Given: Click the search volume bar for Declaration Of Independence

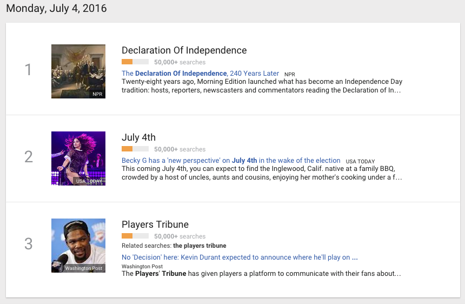Looking at the screenshot, I should pyautogui.click(x=135, y=62).
